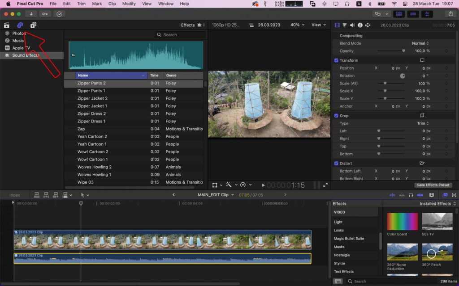Sort list by Name column header

[111, 75]
